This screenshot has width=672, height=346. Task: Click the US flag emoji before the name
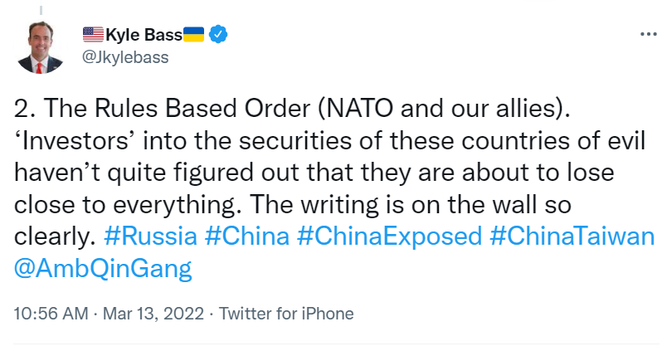[93, 35]
